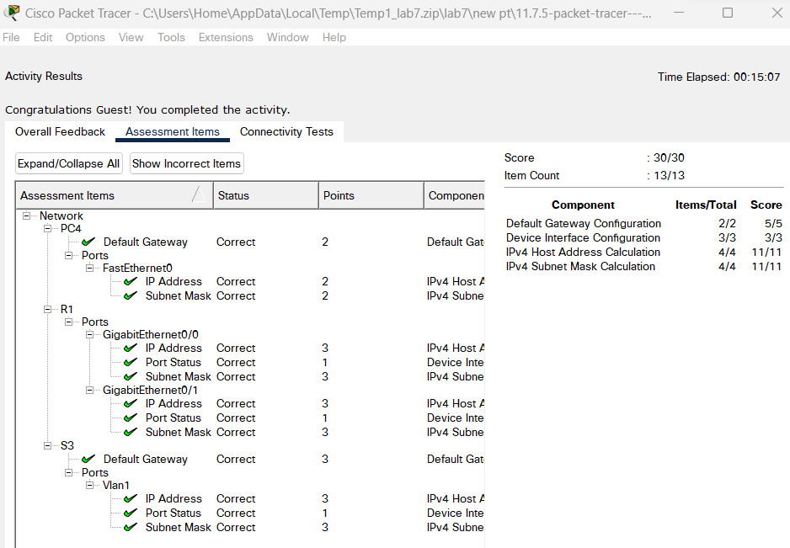Open the Edit menu
Image resolution: width=790 pixels, height=548 pixels.
pos(43,37)
